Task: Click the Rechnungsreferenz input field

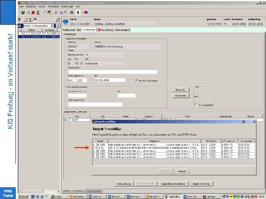Action: coord(95,104)
